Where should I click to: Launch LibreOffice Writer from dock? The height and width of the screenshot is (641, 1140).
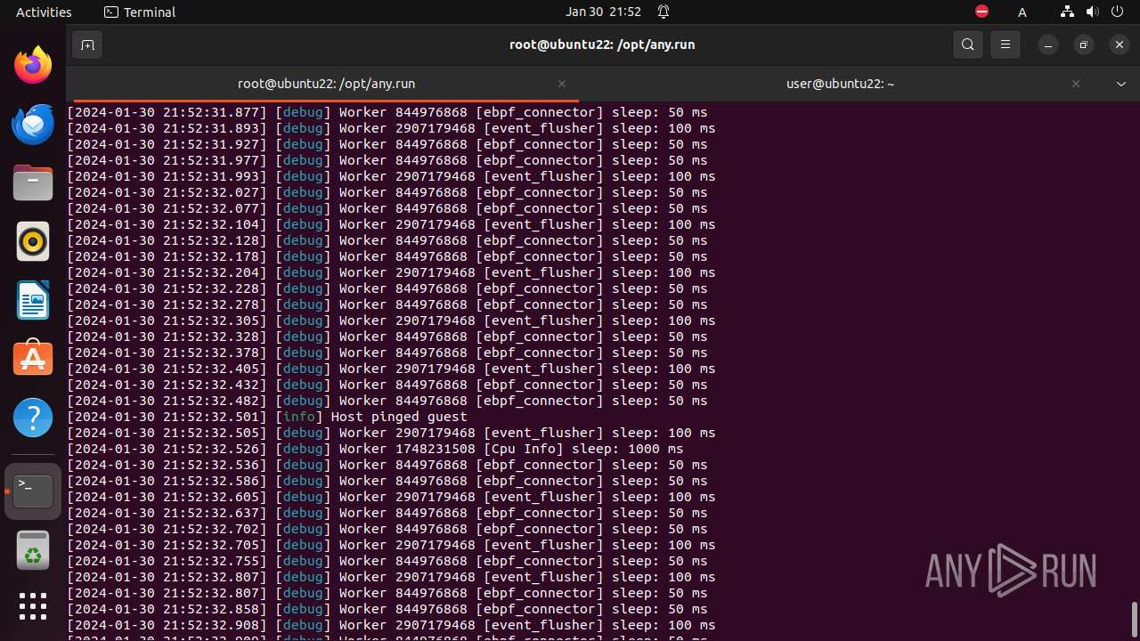(33, 300)
